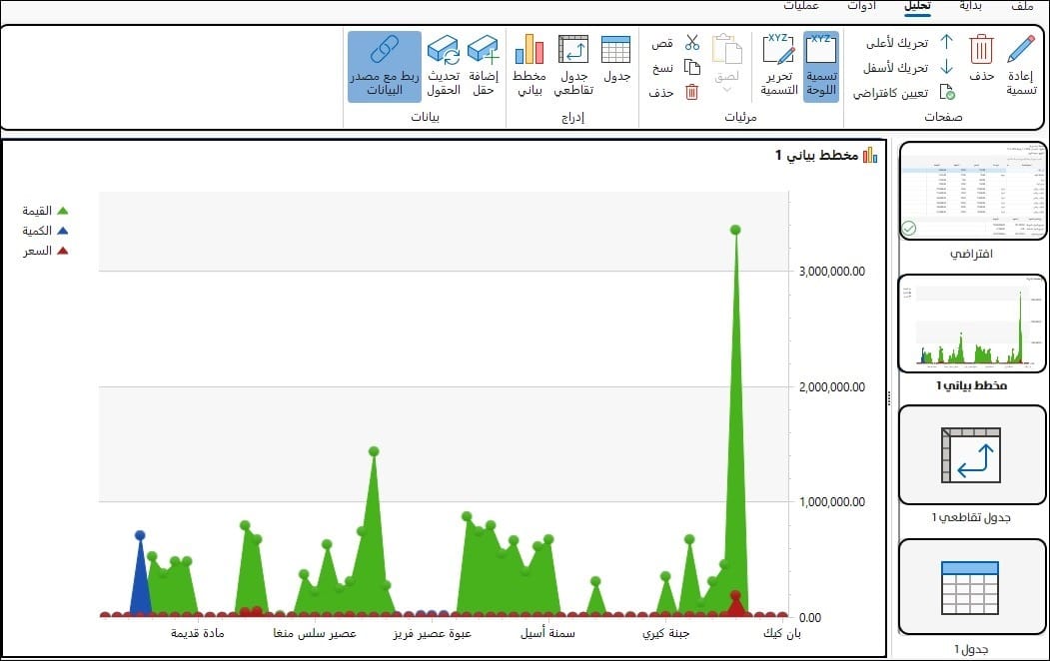The width and height of the screenshot is (1050, 661).
Task: Open the Operations (عمليات) tab
Action: tap(801, 6)
